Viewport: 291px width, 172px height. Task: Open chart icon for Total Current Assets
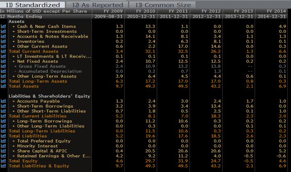pyautogui.click(x=3, y=51)
